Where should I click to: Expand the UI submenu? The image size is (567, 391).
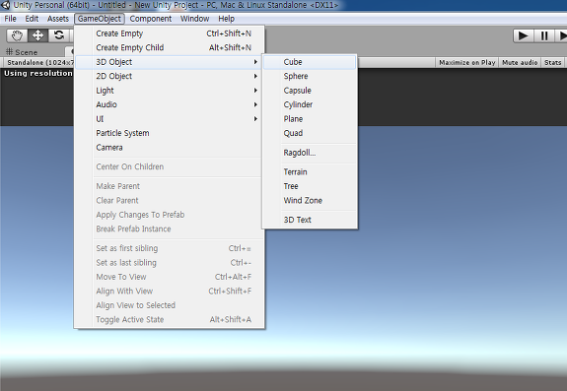pyautogui.click(x=169, y=119)
